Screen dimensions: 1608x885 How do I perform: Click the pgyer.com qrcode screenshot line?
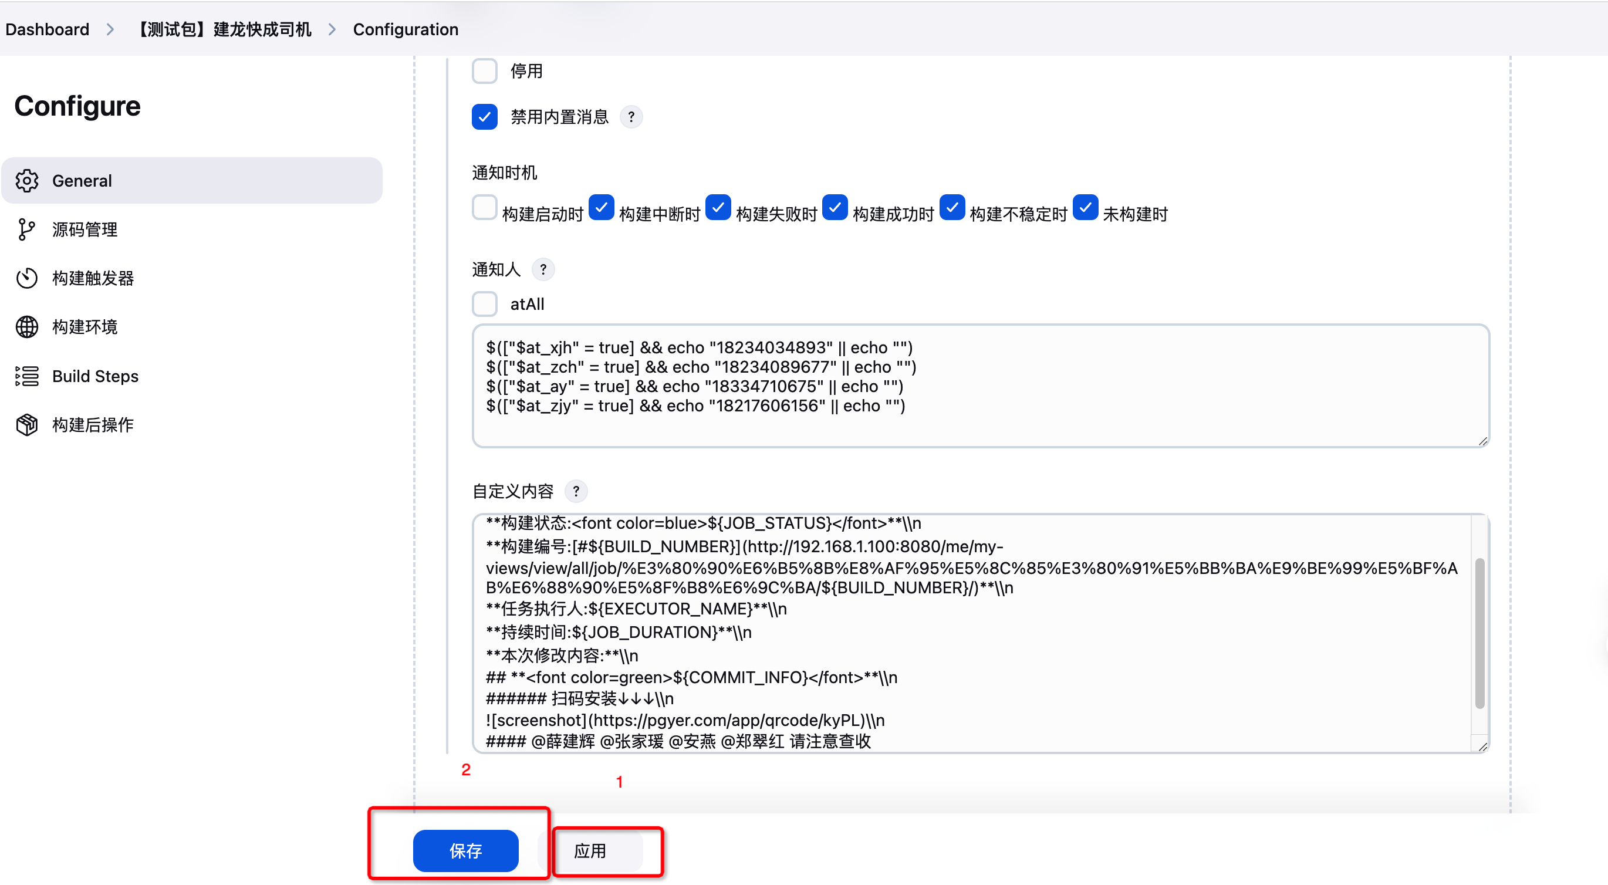(685, 721)
